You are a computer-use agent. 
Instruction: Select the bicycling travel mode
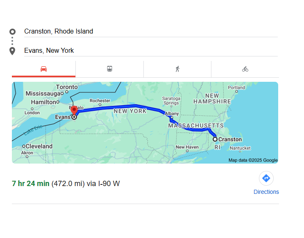pos(245,69)
